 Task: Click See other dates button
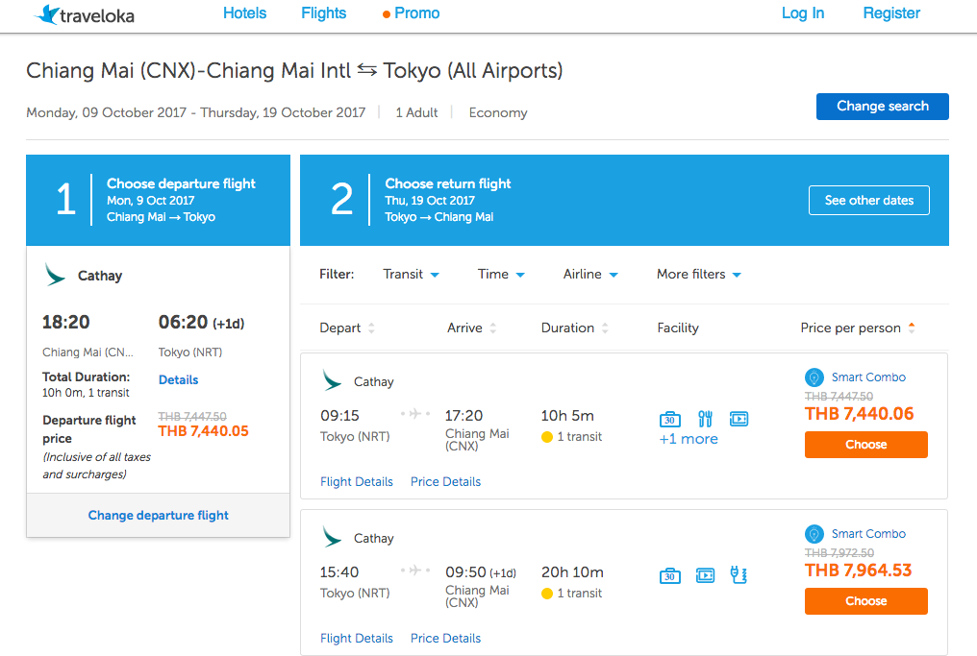[869, 201]
